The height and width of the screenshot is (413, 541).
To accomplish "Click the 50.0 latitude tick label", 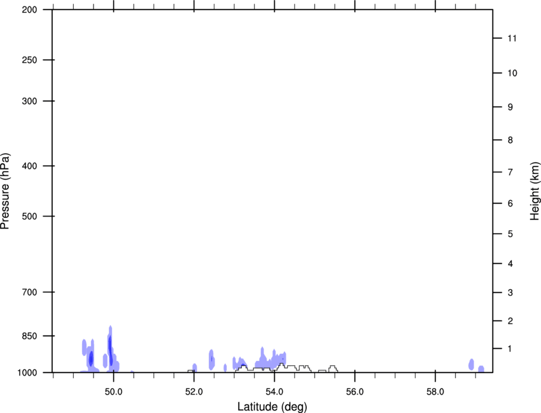I will coord(113,392).
